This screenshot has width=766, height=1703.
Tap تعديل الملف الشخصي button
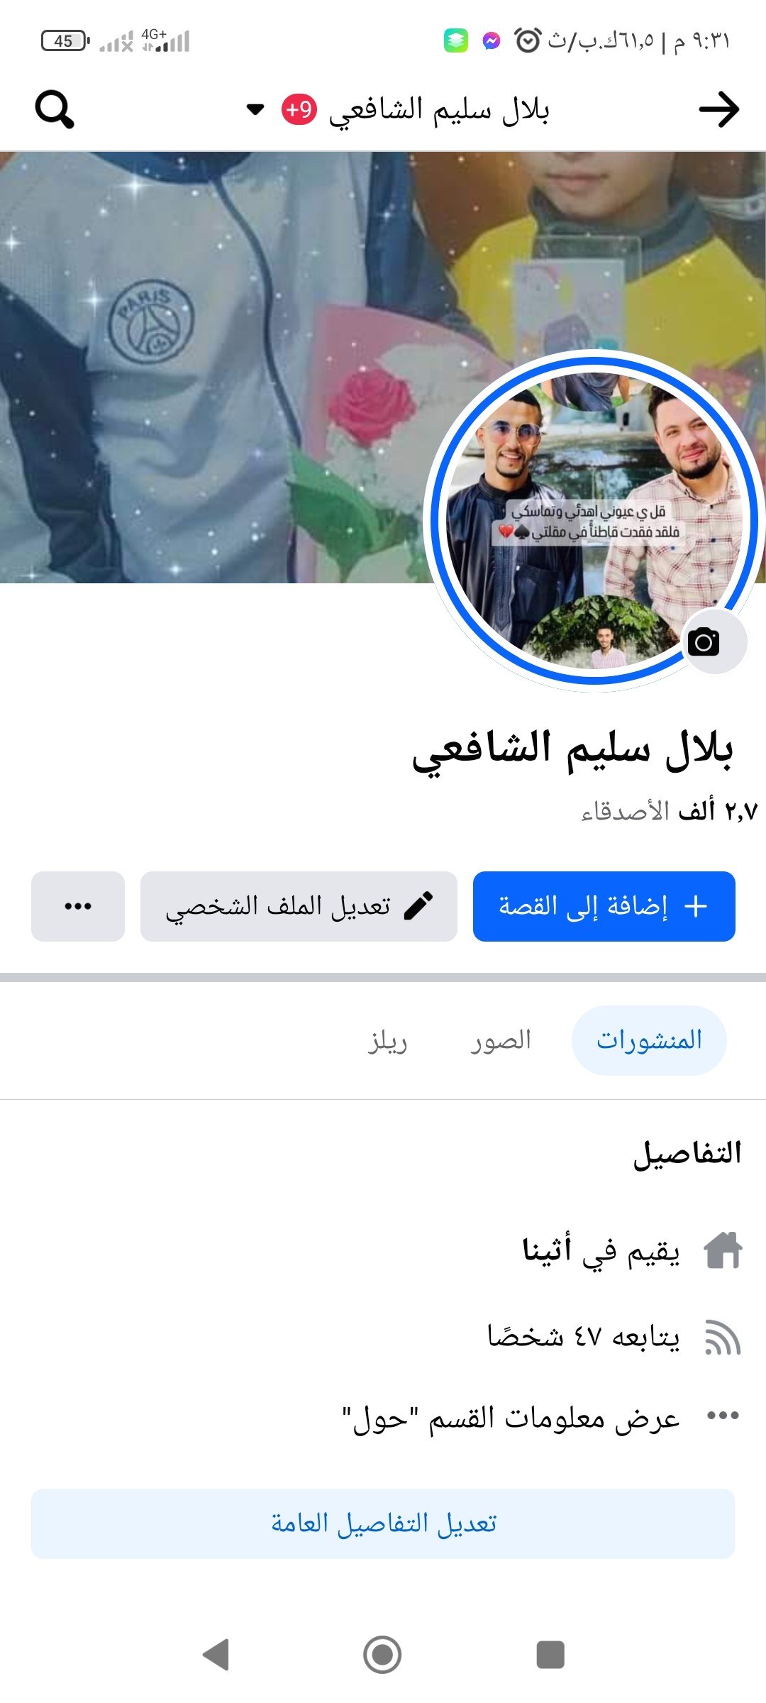click(x=299, y=906)
